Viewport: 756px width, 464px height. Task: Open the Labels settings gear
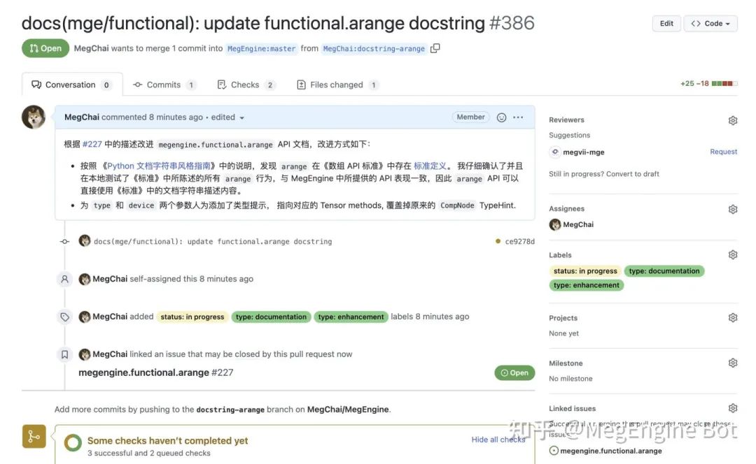733,254
